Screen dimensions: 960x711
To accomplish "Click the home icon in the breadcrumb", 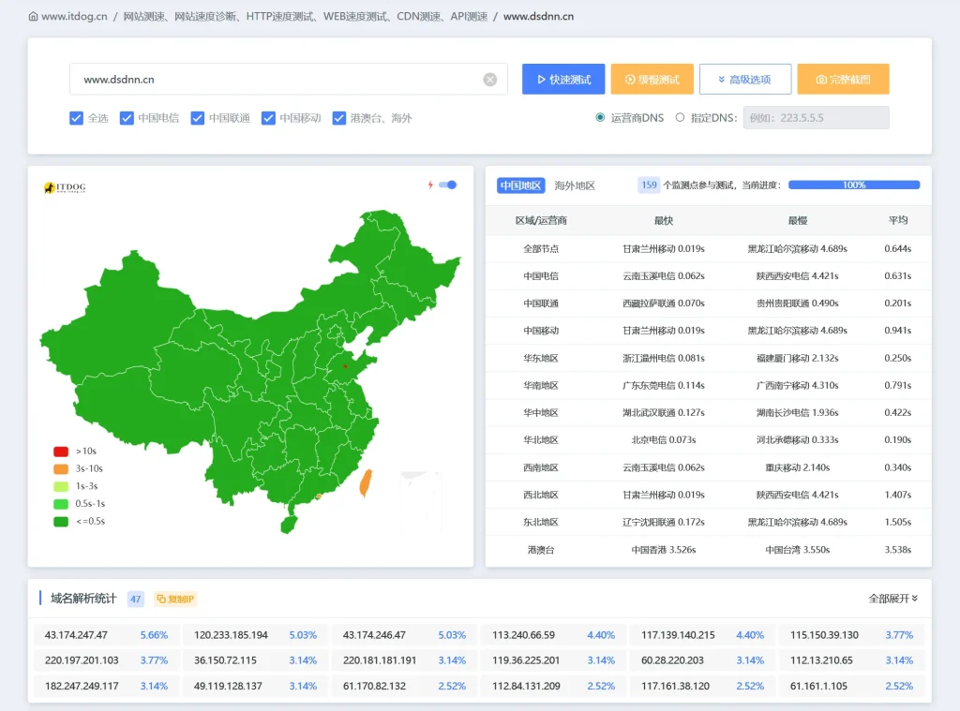I will click(x=34, y=17).
